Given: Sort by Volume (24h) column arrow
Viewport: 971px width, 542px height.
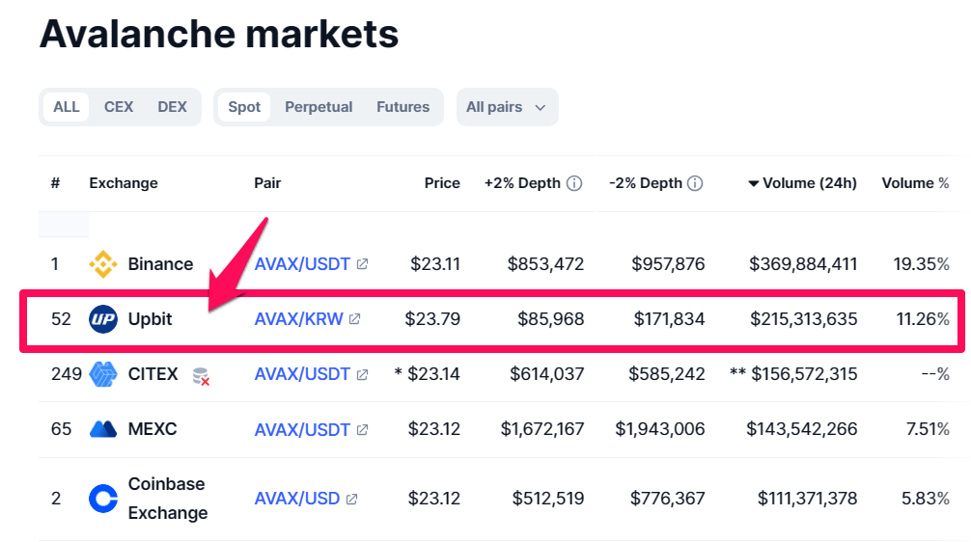Looking at the screenshot, I should [x=754, y=183].
